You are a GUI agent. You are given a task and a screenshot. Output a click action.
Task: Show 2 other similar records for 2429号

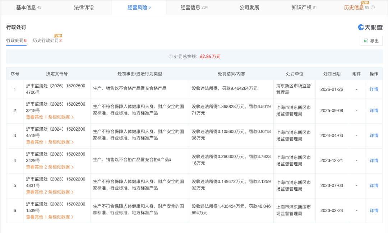coord(50,167)
